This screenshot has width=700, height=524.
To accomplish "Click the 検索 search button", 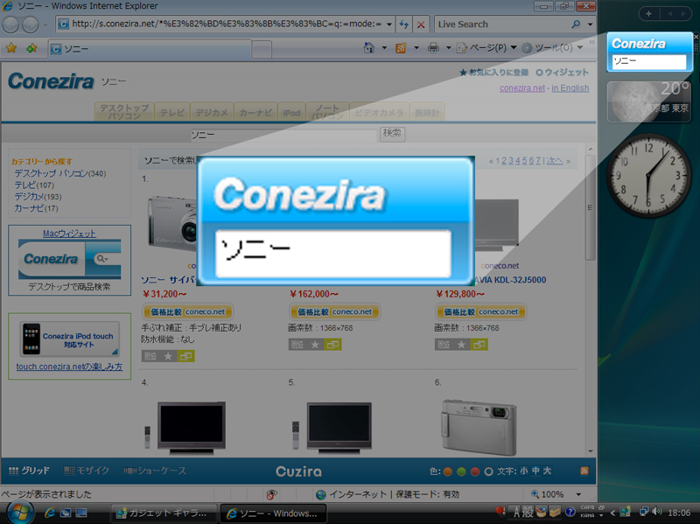I will click(x=392, y=134).
